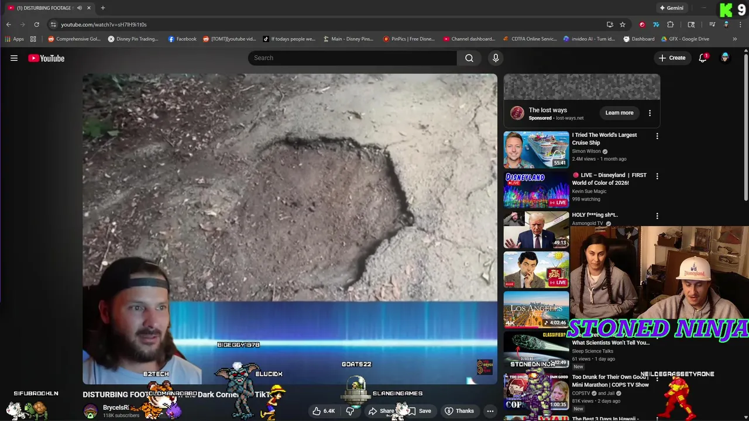This screenshot has height=421, width=749.
Task: Open Channel dashboard bookmark
Action: (x=469, y=39)
